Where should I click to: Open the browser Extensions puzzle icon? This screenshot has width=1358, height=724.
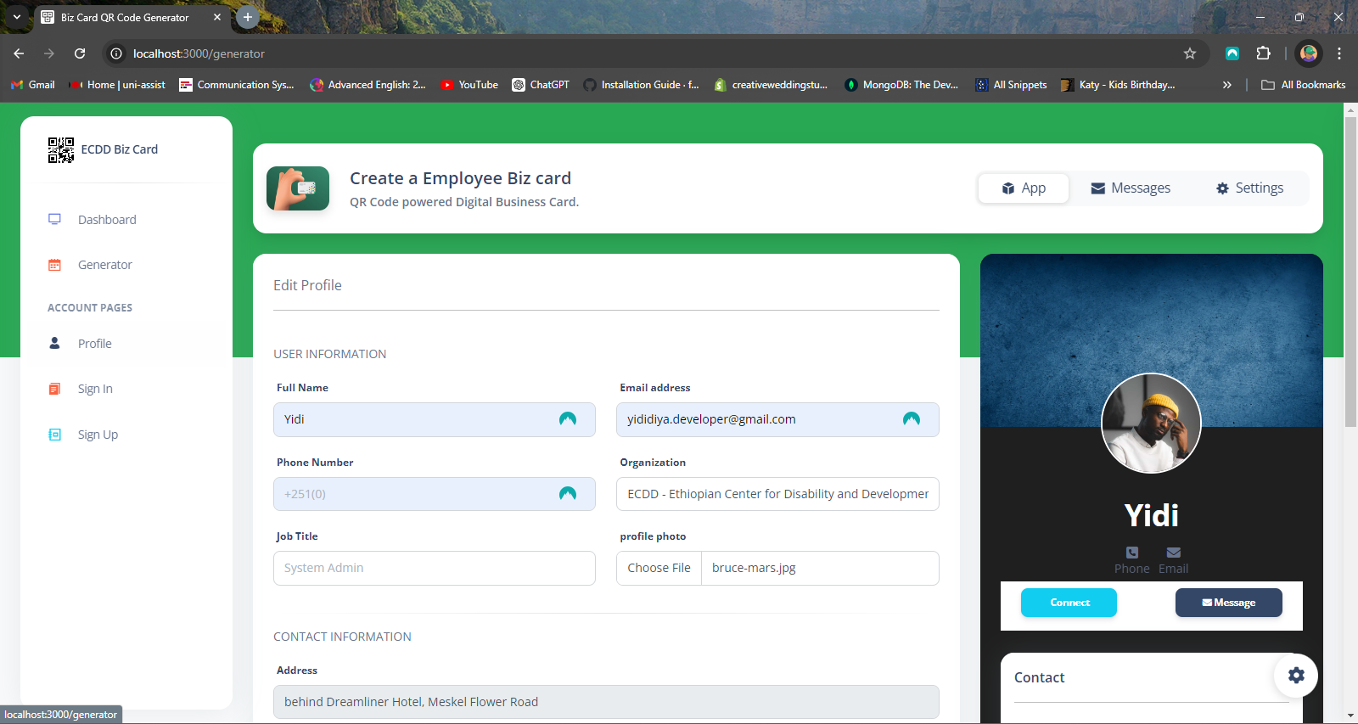pyautogui.click(x=1263, y=53)
